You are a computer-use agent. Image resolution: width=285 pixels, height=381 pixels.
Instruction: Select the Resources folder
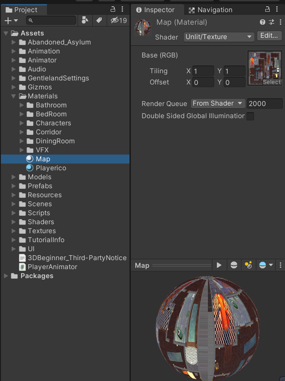tap(45, 195)
